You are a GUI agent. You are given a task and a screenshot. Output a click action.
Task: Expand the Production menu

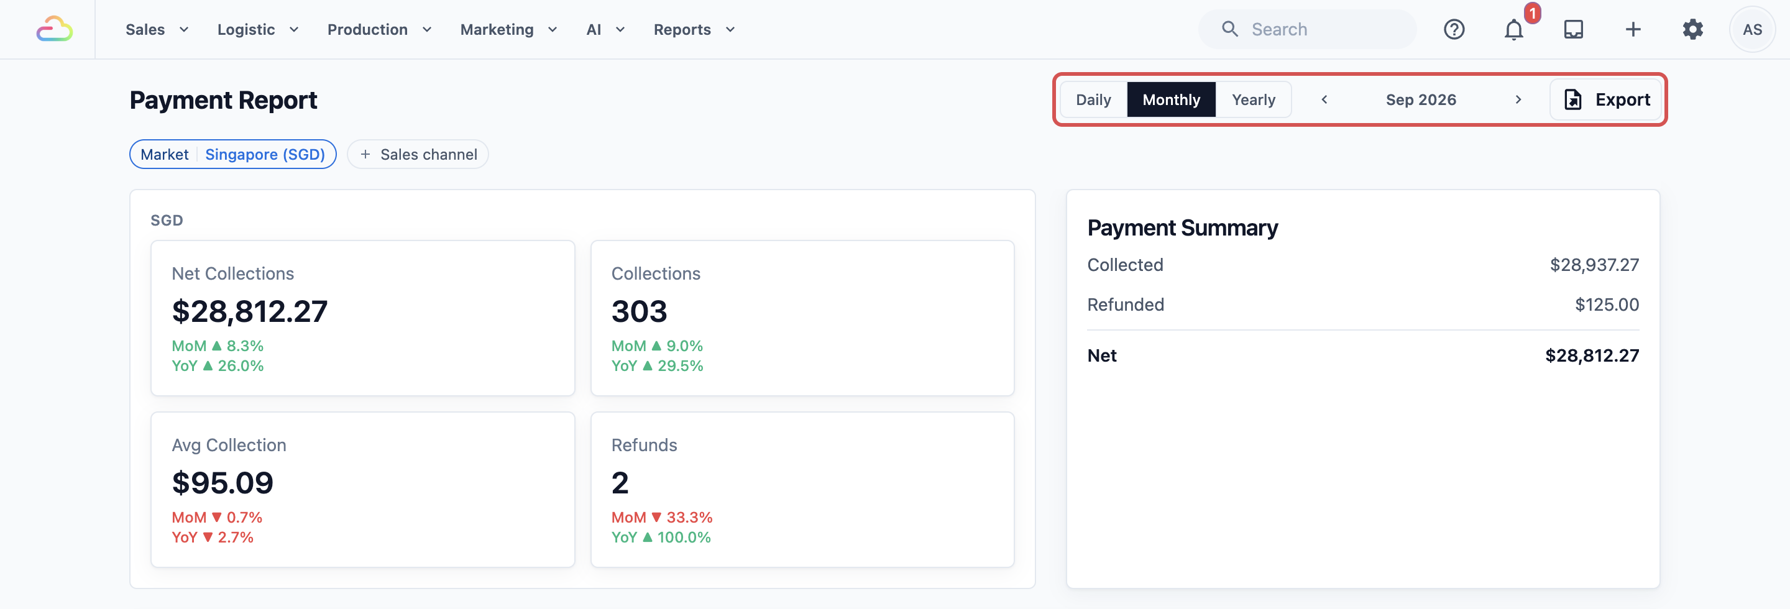(x=379, y=29)
